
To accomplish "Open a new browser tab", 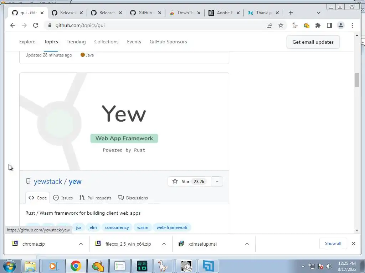I will pos(291,13).
